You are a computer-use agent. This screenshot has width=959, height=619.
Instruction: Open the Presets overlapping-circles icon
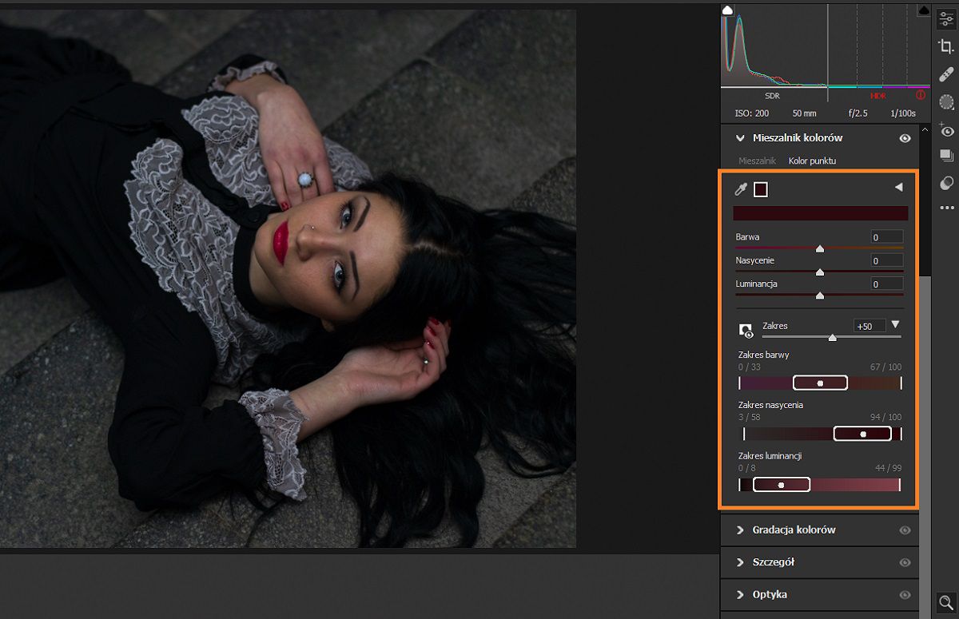click(946, 183)
